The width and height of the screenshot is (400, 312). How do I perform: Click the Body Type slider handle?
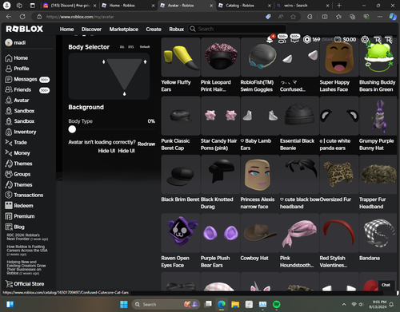72,129
